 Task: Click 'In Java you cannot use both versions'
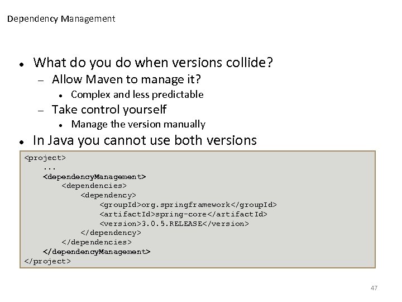145,140
